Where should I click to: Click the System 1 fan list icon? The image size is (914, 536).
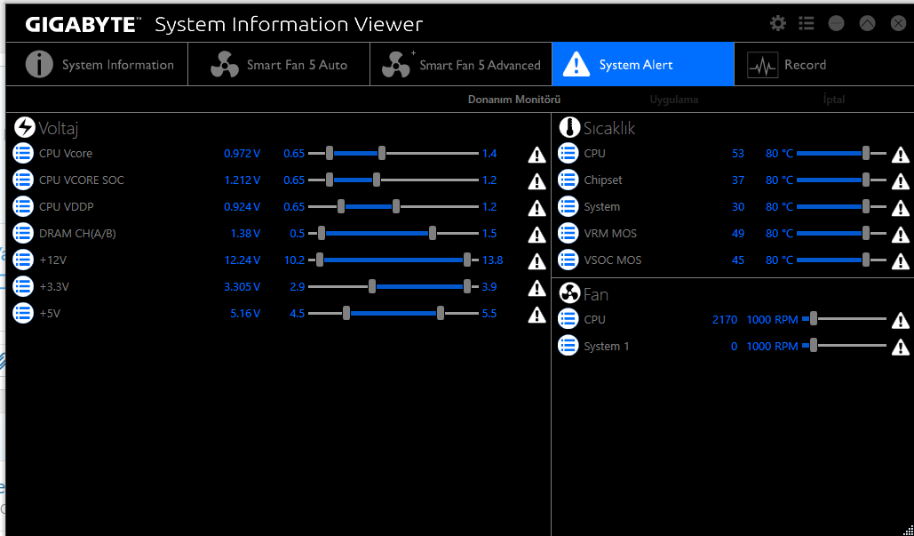click(x=568, y=346)
